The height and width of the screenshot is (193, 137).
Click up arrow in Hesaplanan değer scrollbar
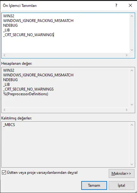pos(132,70)
